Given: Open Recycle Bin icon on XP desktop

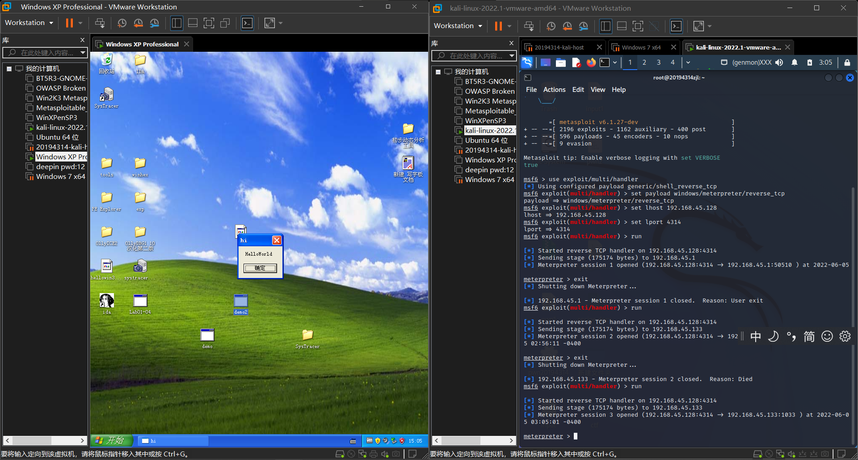Looking at the screenshot, I should (106, 63).
